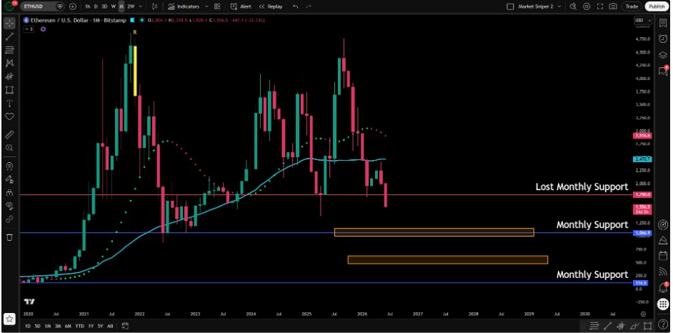Select the geometric shapes tool
The image size is (673, 333).
pos(9,90)
